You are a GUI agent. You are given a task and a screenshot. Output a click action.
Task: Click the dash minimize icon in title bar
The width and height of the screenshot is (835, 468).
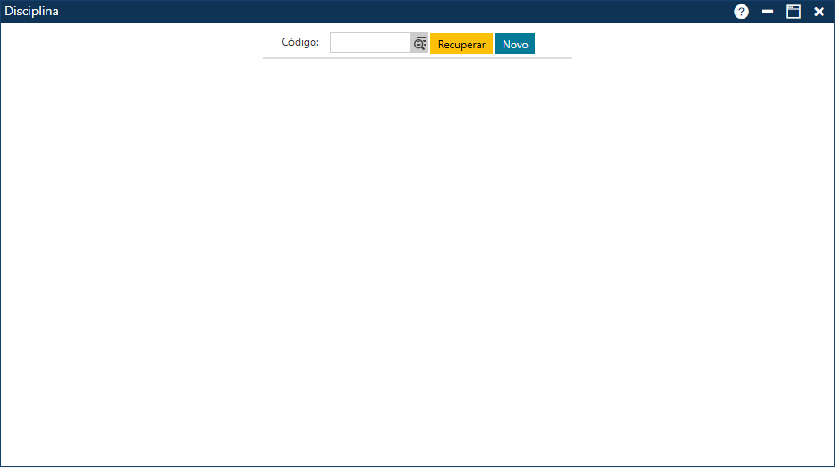coord(767,12)
